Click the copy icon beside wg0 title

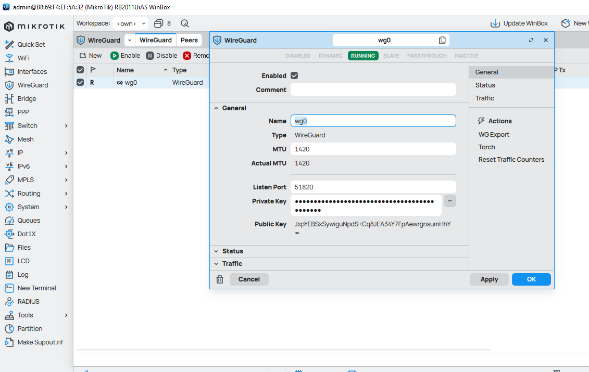click(x=443, y=40)
